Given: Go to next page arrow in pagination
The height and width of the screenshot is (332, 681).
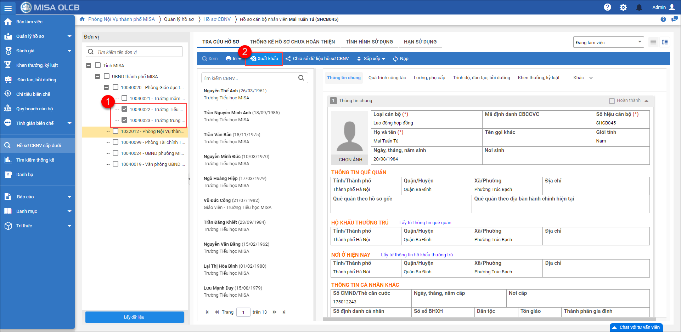Looking at the screenshot, I should 275,312.
